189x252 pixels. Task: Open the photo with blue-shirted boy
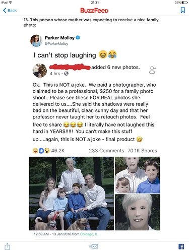(138, 175)
